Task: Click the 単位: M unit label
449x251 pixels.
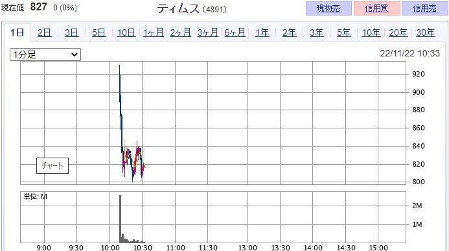Action: click(35, 197)
